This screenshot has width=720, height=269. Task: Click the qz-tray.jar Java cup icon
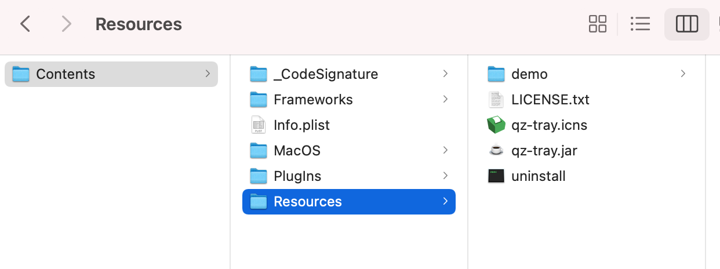coord(496,151)
